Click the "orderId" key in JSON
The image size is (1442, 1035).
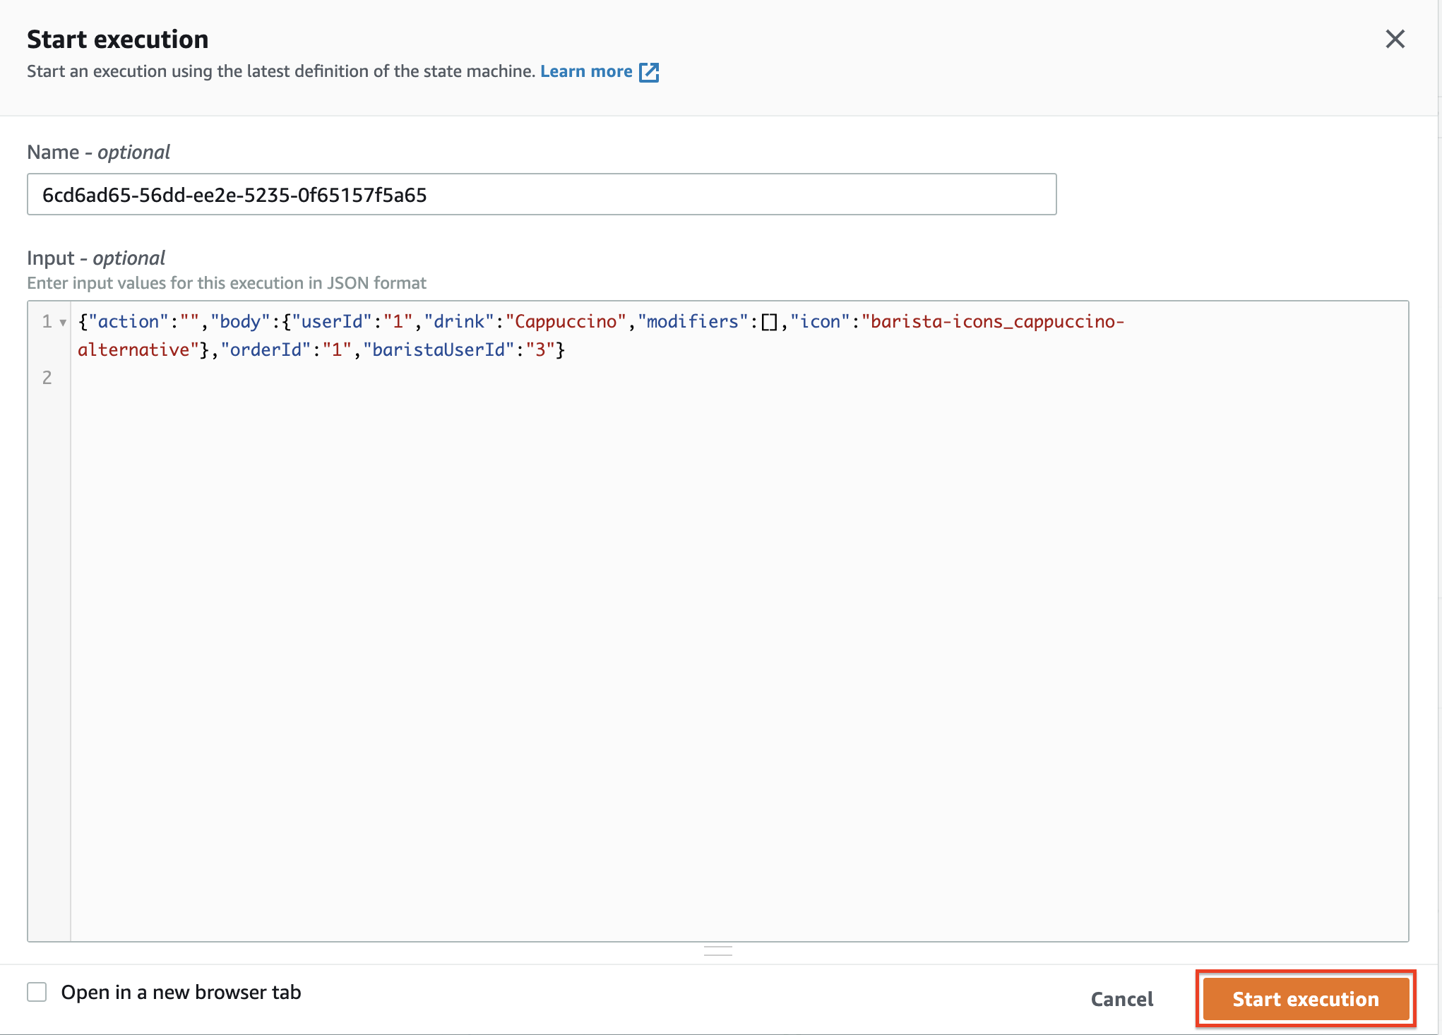pos(266,349)
